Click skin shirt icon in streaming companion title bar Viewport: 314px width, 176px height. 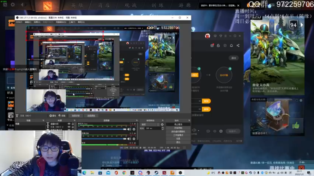coord(221,36)
